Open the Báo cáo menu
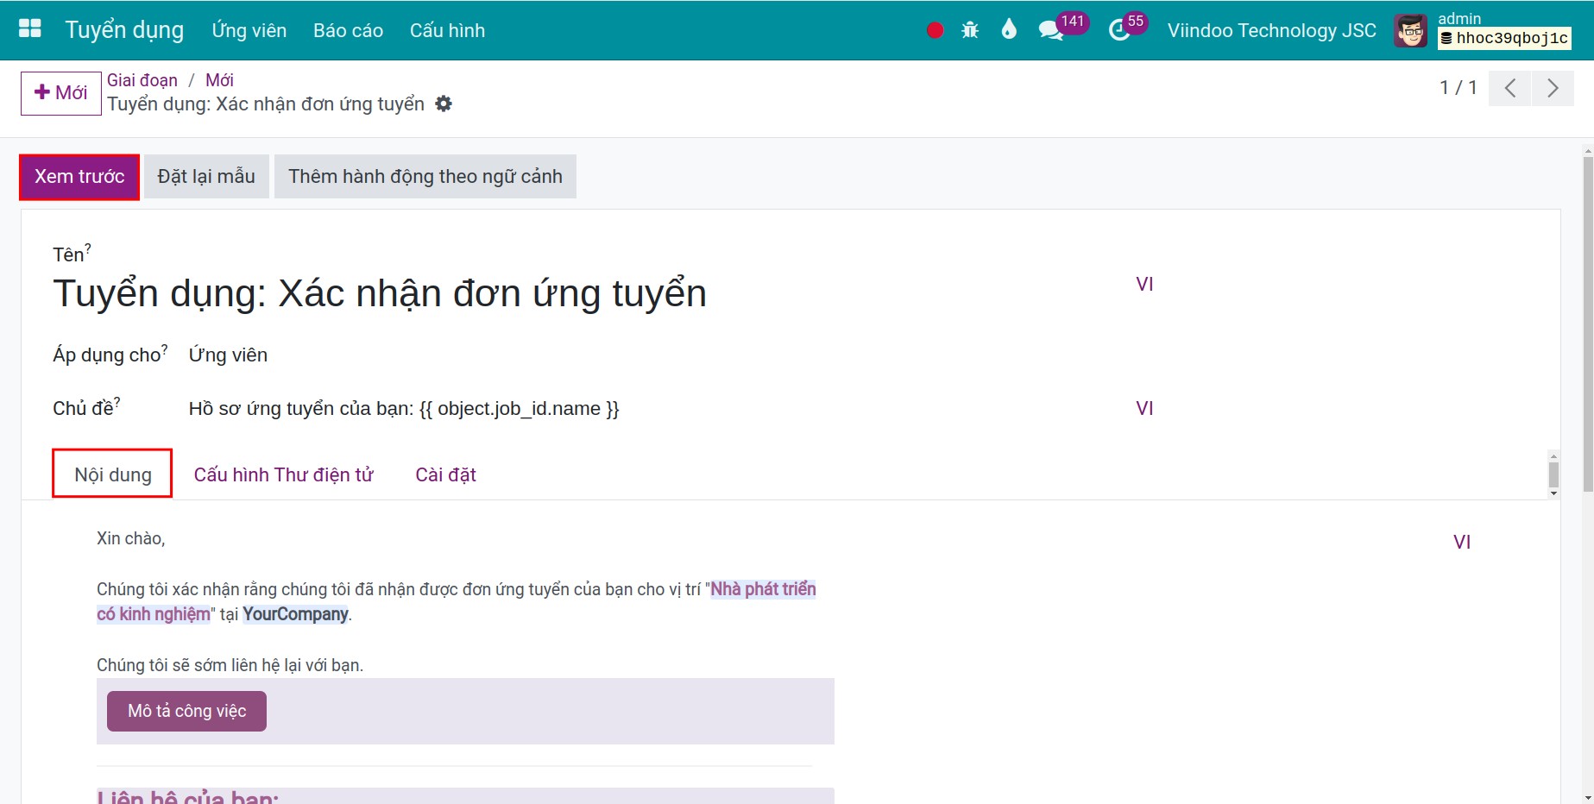 (x=347, y=30)
